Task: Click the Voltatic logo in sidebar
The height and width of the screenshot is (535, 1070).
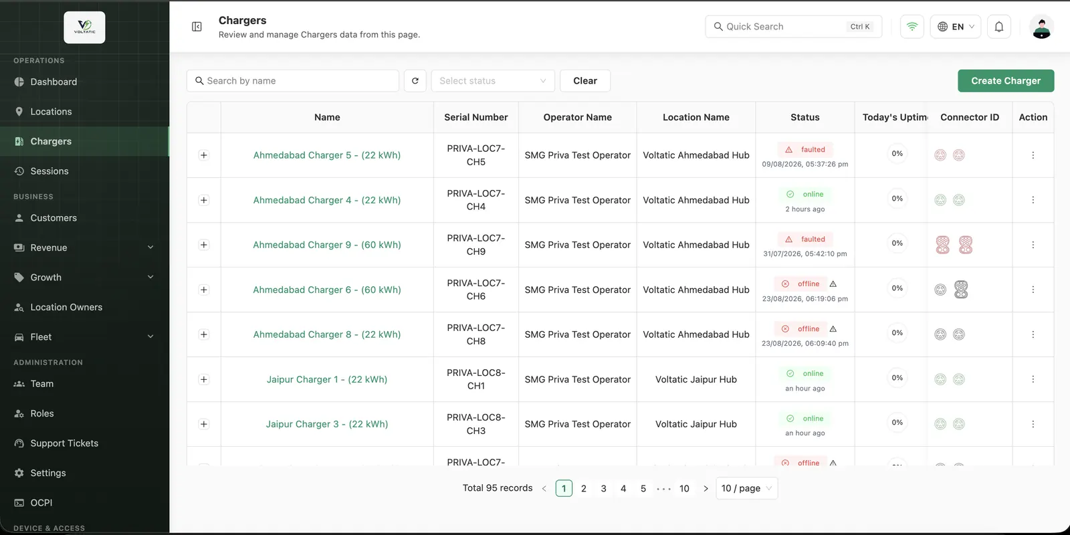Action: point(84,27)
